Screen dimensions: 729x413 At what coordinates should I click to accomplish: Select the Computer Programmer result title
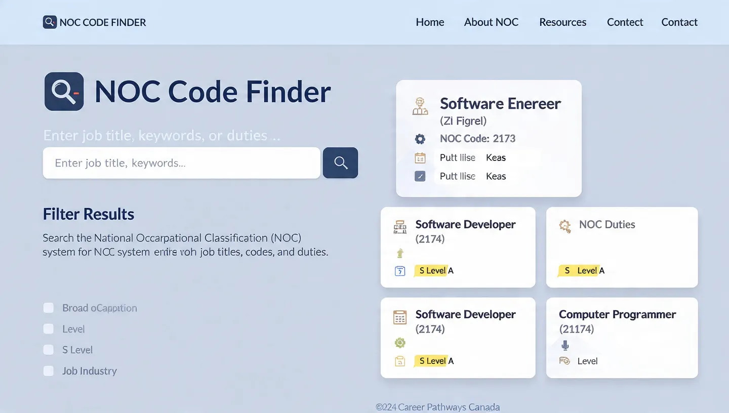click(x=617, y=314)
